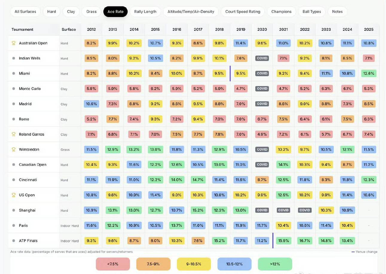The image size is (386, 274).
Task: Open the Court Speed Rating tab
Action: (x=243, y=12)
